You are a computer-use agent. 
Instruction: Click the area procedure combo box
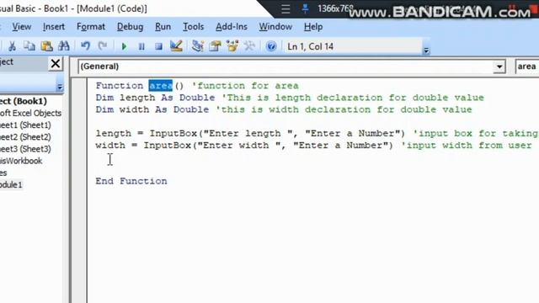point(527,66)
